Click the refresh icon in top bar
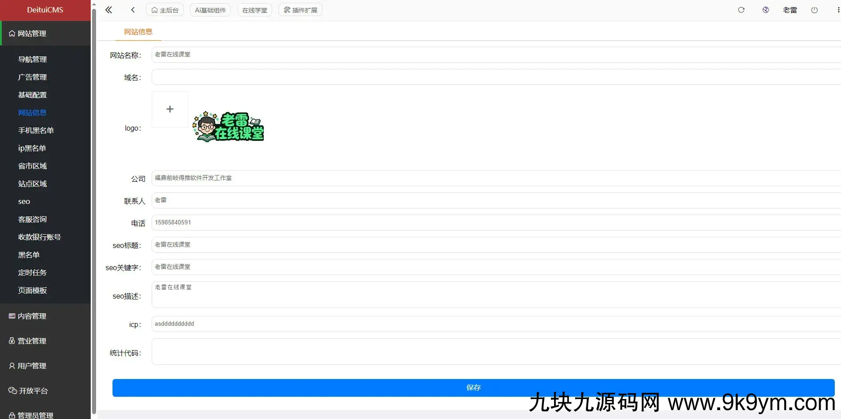841x419 pixels. click(741, 10)
